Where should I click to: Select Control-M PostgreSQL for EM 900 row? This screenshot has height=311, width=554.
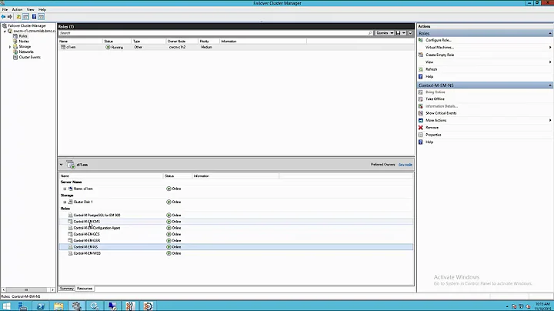(236, 216)
